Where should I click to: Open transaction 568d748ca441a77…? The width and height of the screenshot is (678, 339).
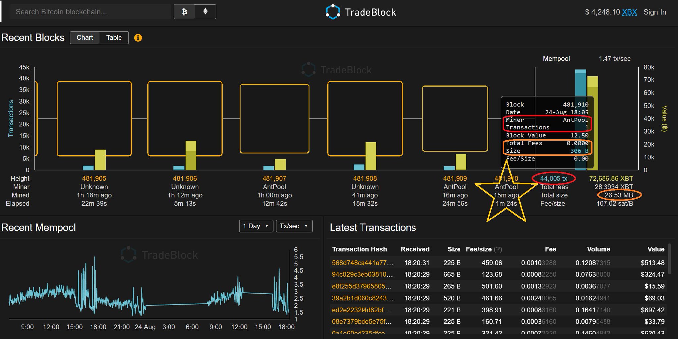(x=363, y=263)
